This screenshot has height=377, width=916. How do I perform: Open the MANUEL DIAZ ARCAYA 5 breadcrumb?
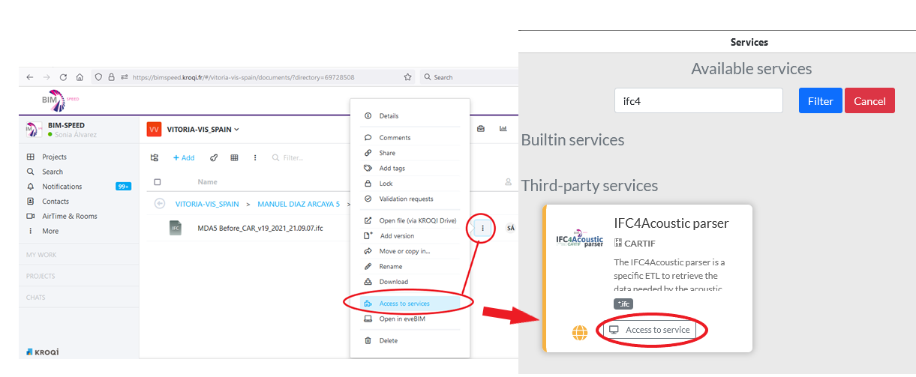point(299,204)
